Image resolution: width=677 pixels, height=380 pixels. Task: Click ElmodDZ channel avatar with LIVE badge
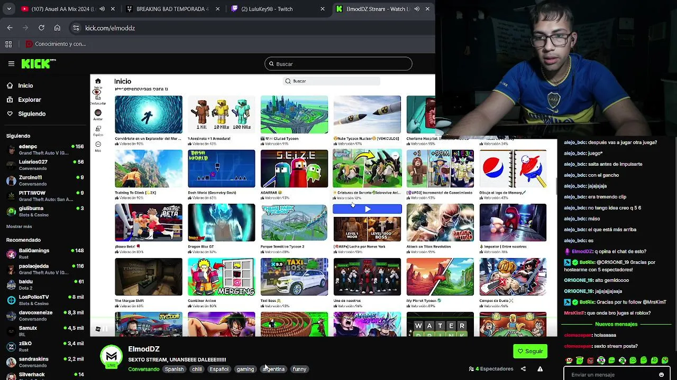click(111, 357)
